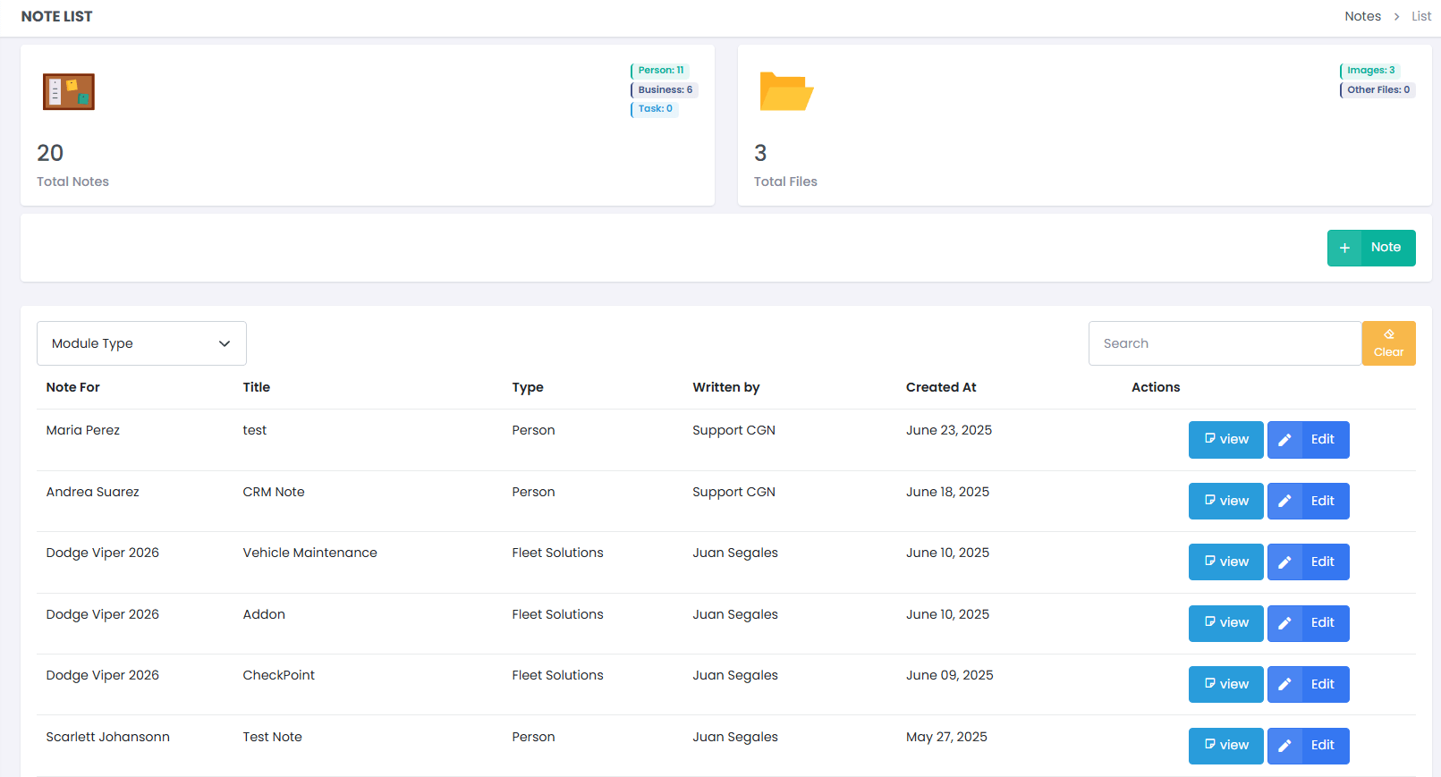Click the breadcrumb chevron separator after Notes
The height and width of the screenshot is (777, 1441).
tap(1396, 16)
